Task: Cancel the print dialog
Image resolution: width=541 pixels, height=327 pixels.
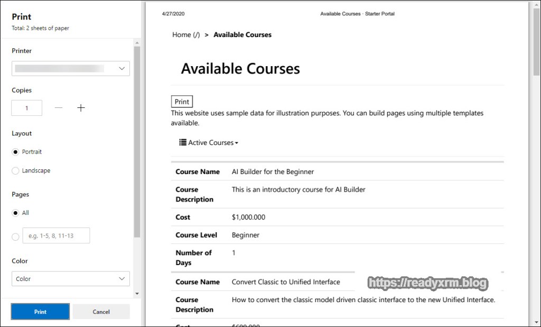Action: [101, 312]
